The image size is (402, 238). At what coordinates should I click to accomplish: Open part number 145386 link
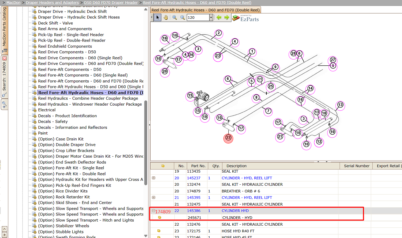tap(194, 211)
